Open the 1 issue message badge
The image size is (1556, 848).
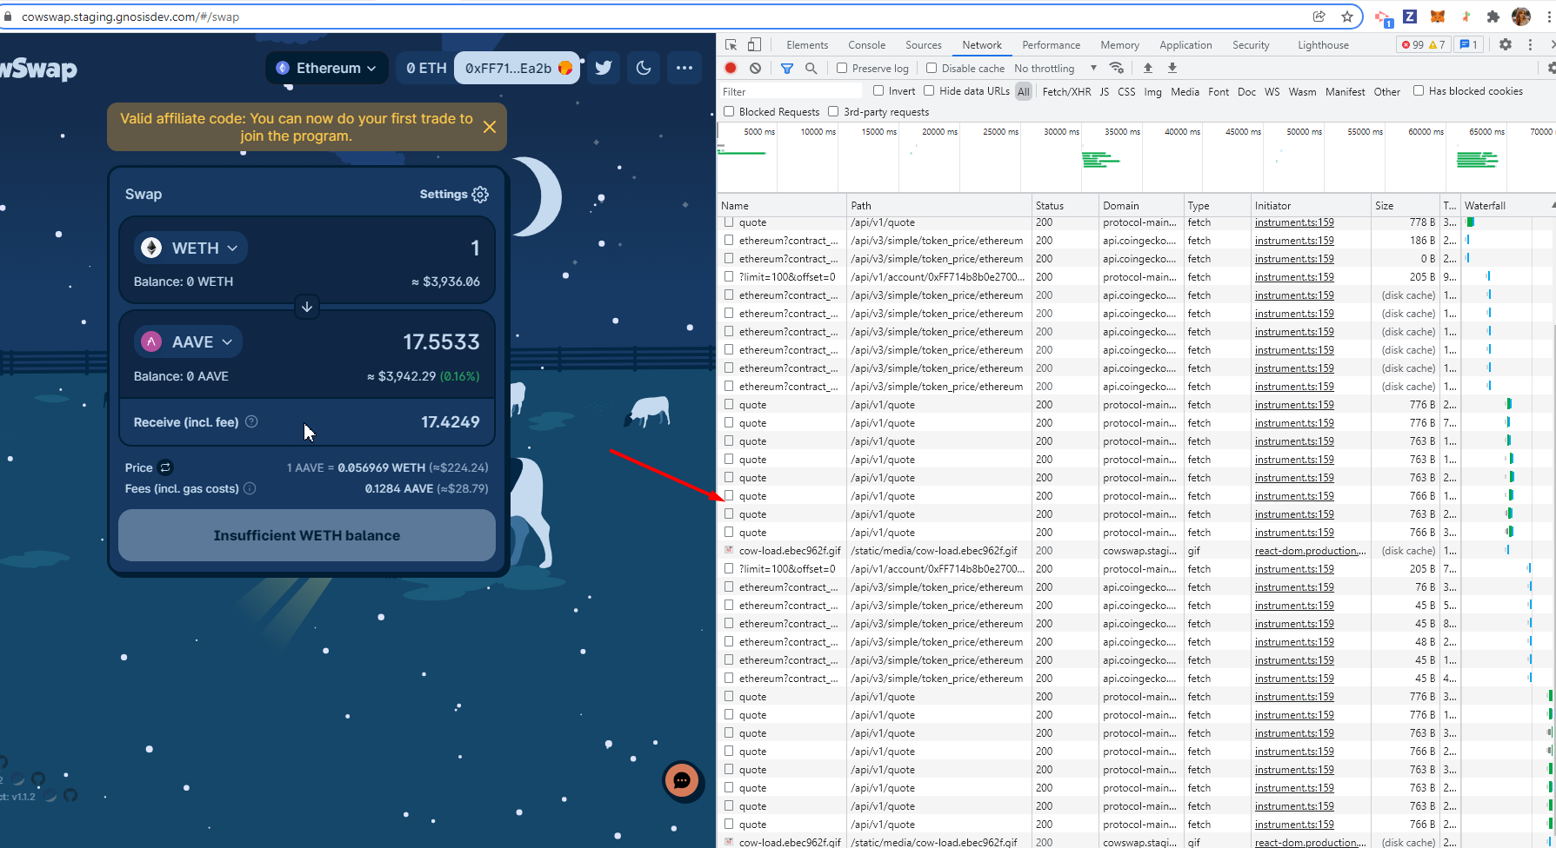[1469, 44]
